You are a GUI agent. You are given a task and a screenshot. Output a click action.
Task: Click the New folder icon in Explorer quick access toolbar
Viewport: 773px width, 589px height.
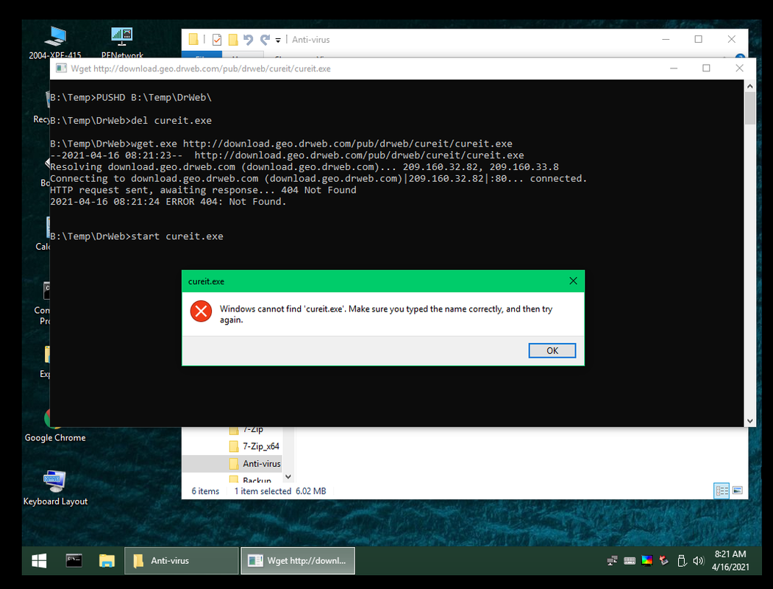233,40
